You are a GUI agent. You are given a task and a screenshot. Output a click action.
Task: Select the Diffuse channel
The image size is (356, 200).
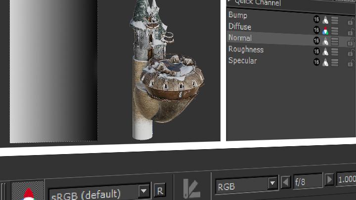240,27
